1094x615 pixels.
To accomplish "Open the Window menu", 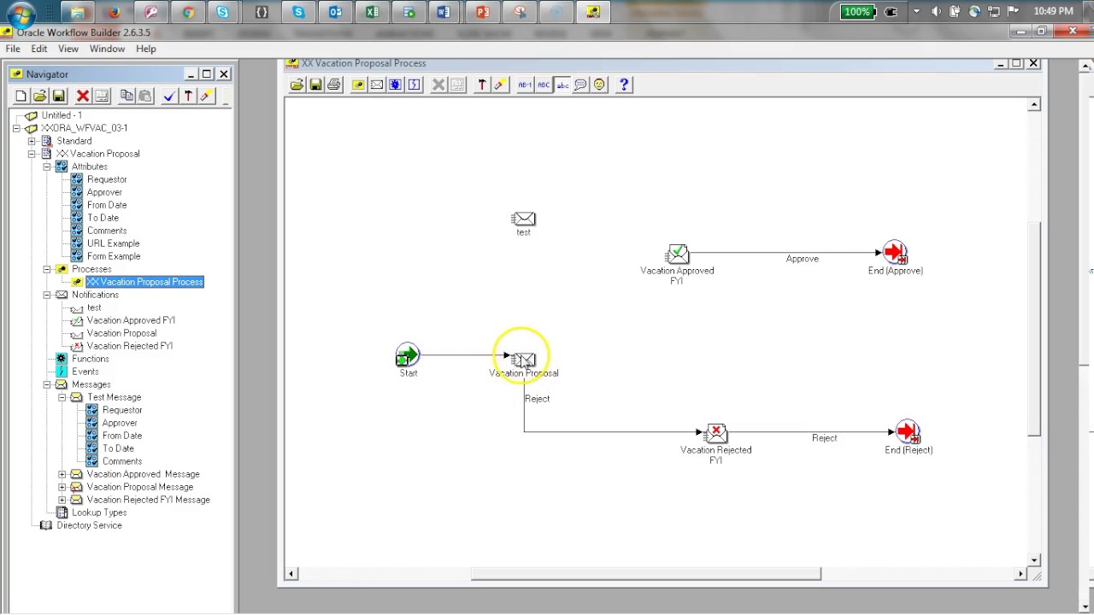I will point(108,49).
